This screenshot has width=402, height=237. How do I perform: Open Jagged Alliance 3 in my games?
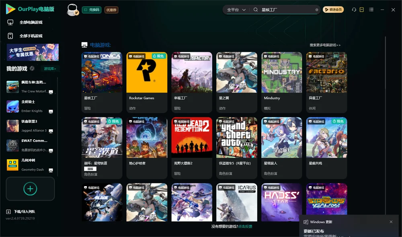pos(30,126)
